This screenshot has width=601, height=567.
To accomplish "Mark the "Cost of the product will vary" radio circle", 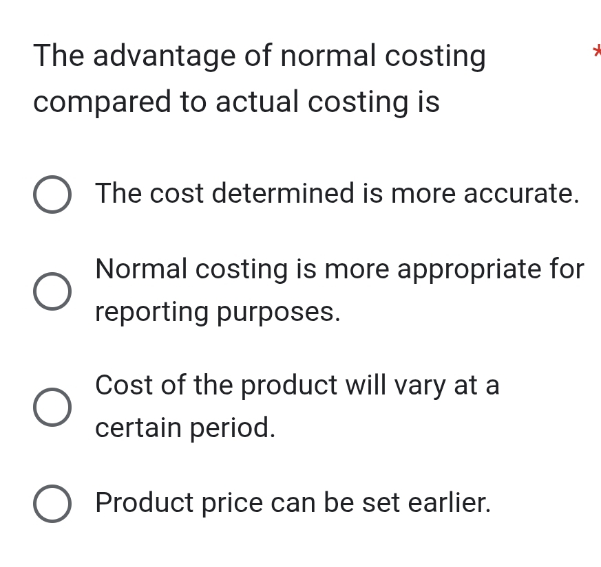I will click(52, 407).
